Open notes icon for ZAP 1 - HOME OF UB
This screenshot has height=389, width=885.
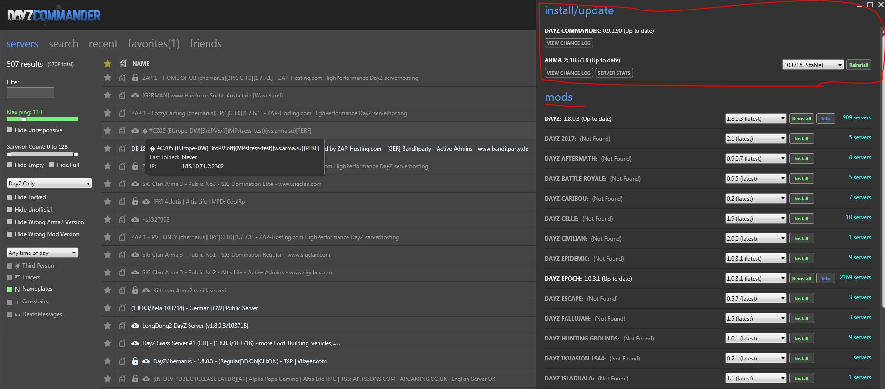pyautogui.click(x=122, y=78)
